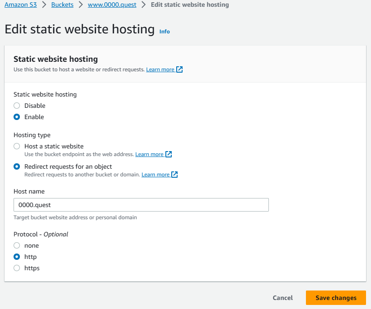The width and height of the screenshot is (371, 309).
Task: Click the external link icon beside Host a static website's Learn more
Action: (x=169, y=154)
